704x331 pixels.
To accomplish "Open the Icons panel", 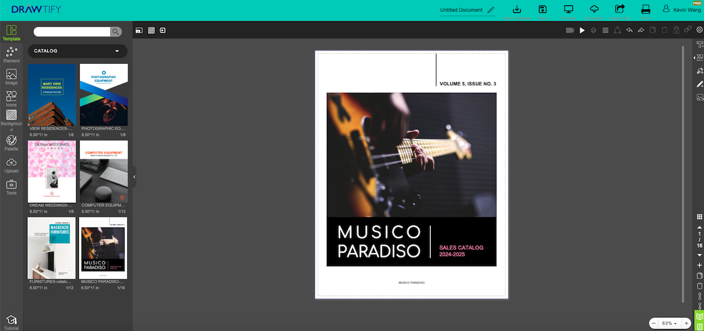I will (x=11, y=99).
